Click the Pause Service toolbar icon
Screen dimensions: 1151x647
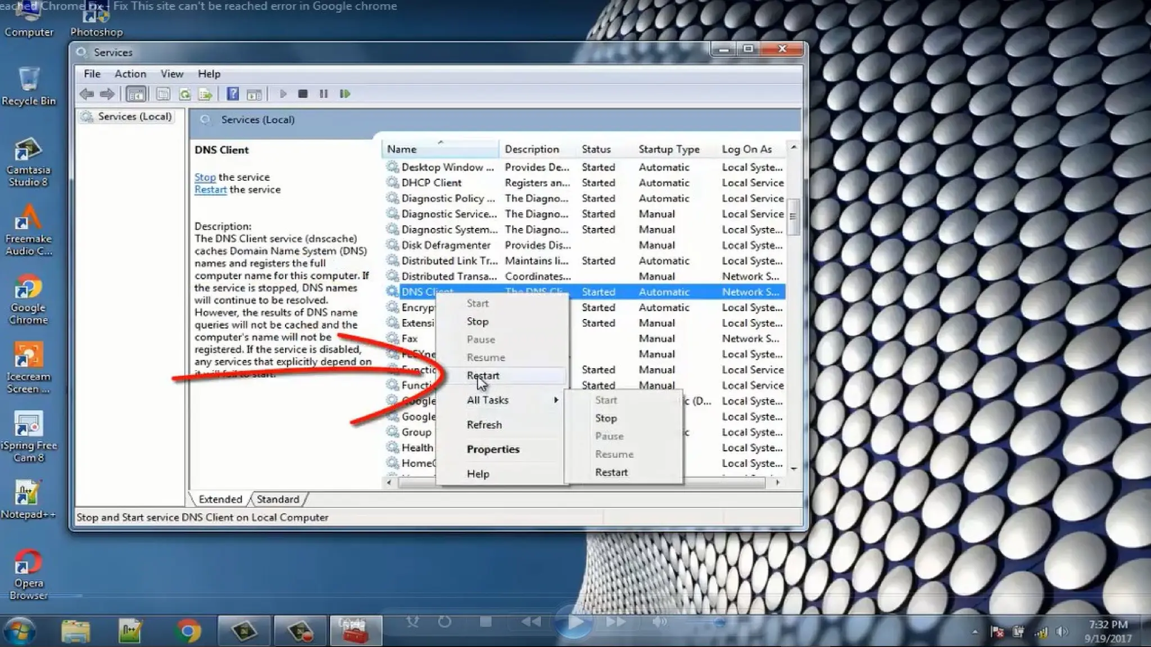coord(324,94)
